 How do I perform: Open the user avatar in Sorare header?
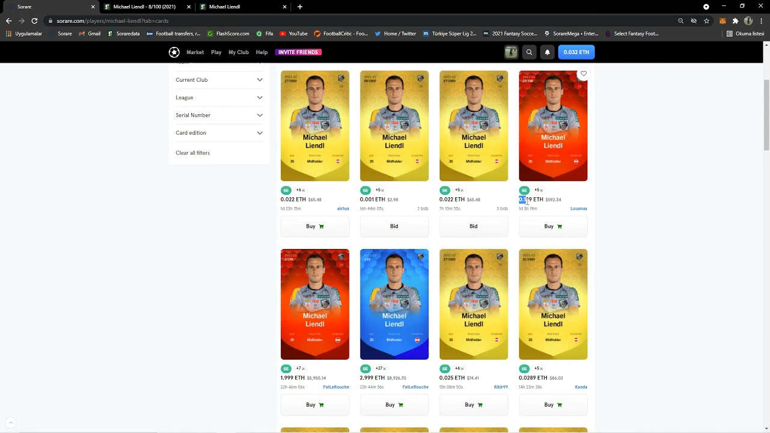click(511, 52)
